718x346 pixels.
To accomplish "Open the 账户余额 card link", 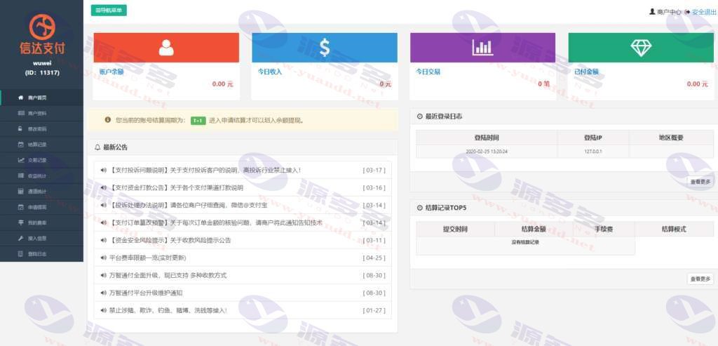I will pyautogui.click(x=111, y=72).
